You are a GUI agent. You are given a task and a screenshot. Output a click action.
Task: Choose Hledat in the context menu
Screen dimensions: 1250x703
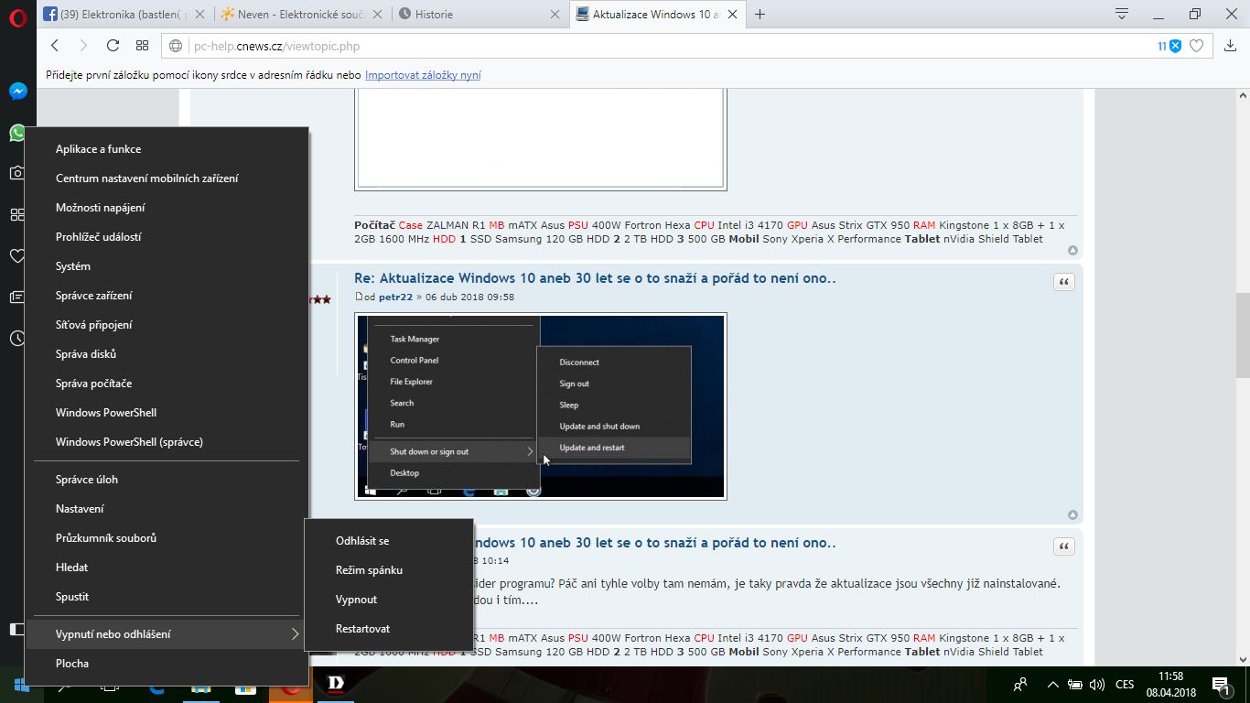(x=167, y=568)
